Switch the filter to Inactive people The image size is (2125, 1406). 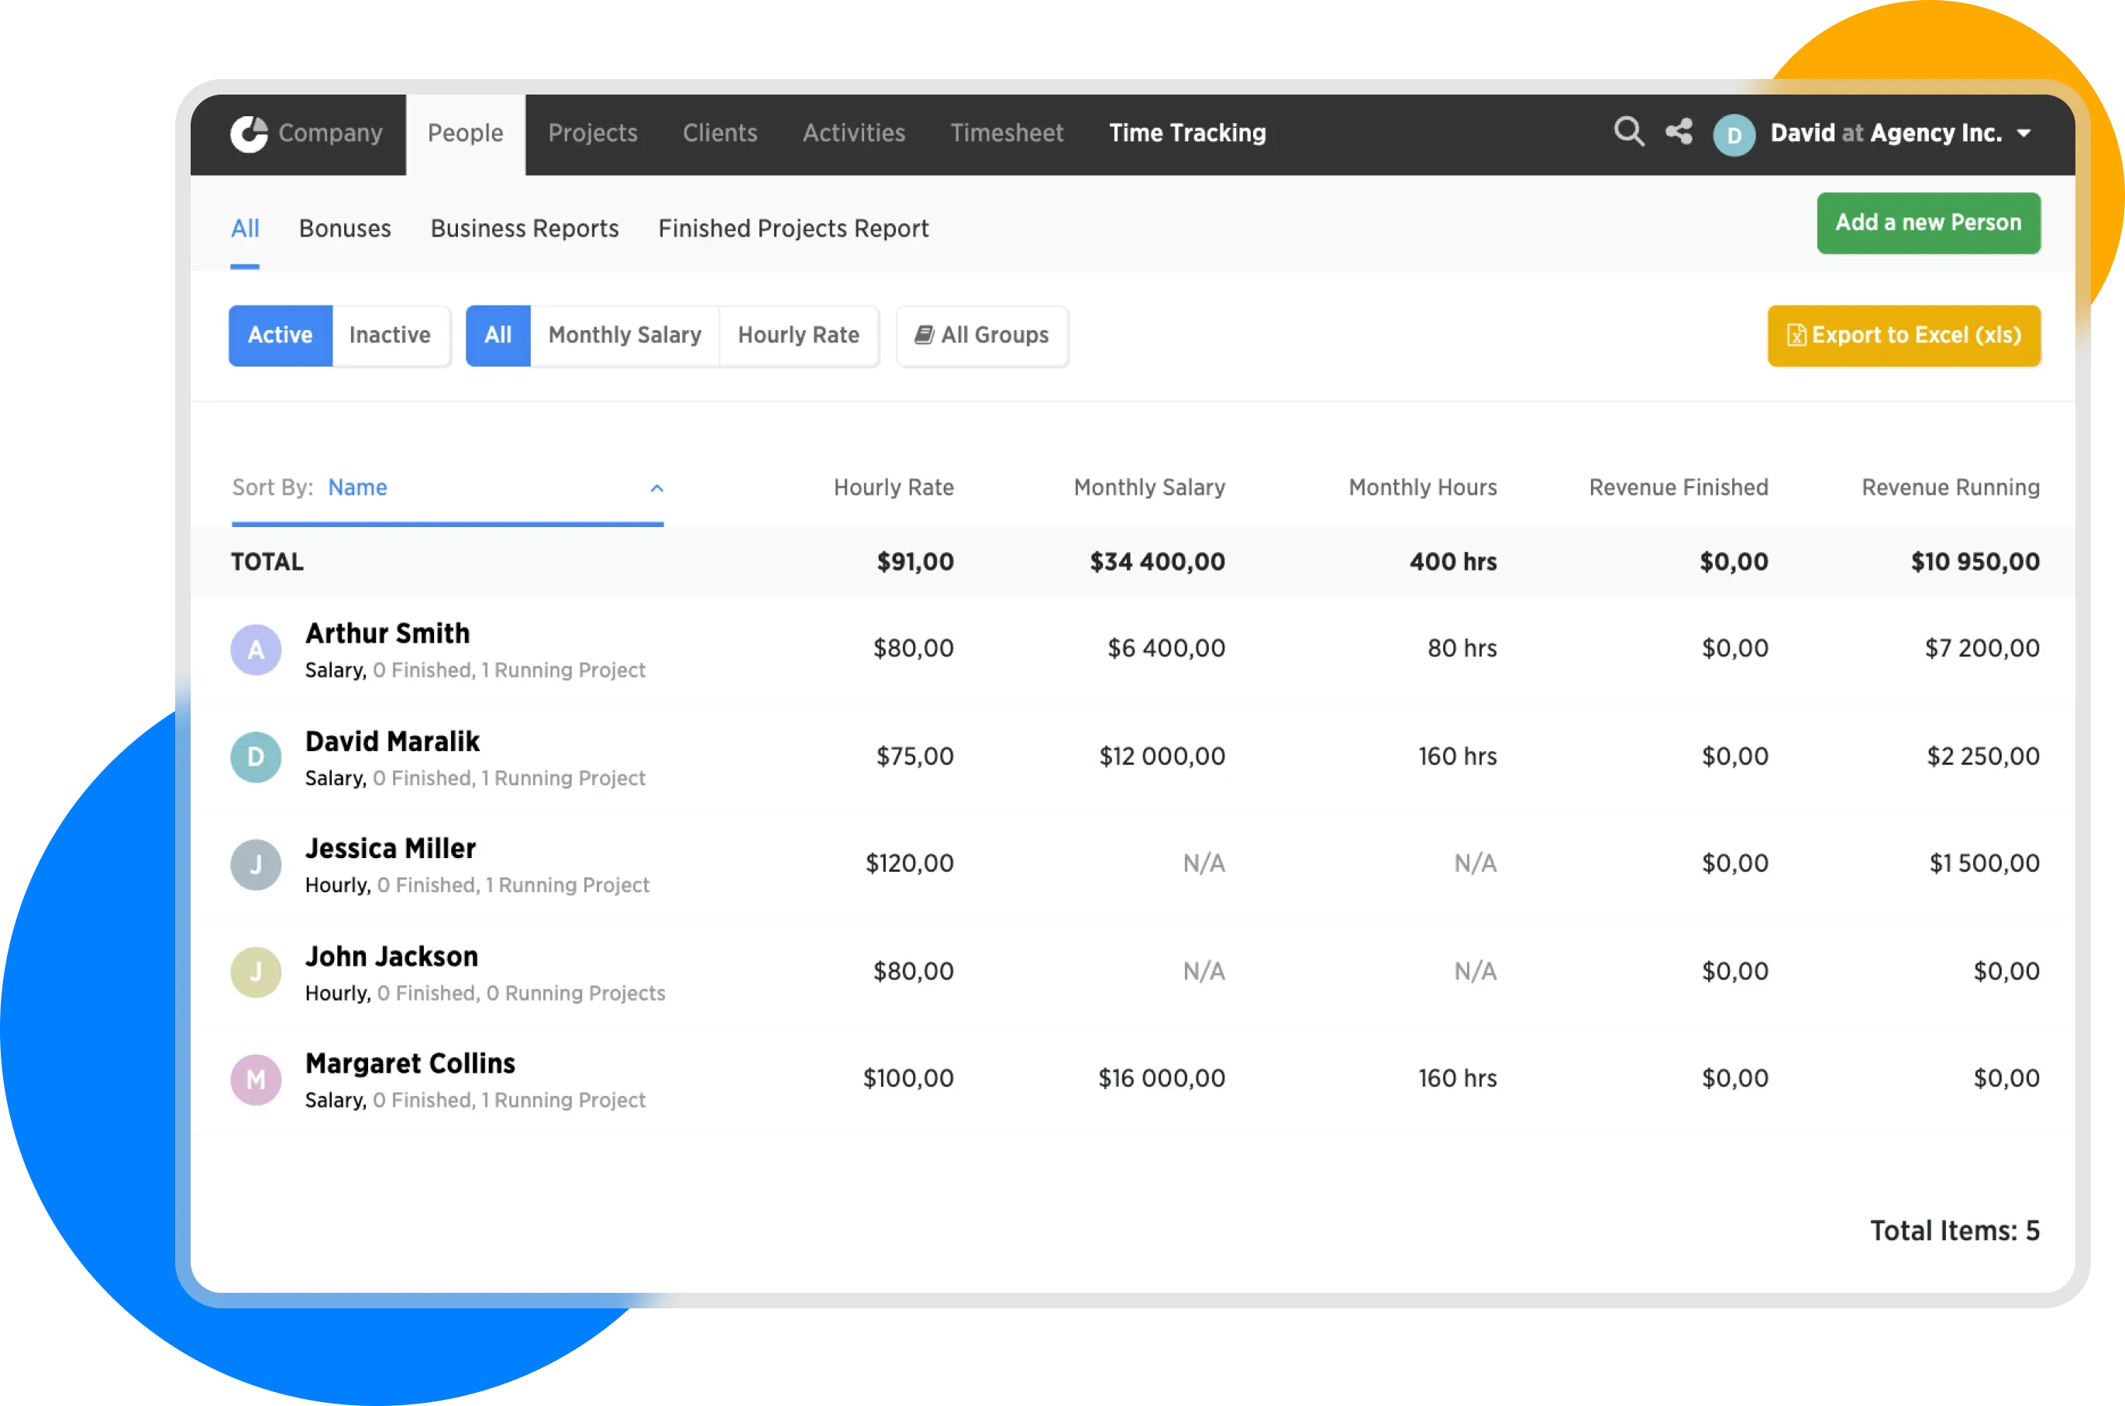(x=389, y=336)
